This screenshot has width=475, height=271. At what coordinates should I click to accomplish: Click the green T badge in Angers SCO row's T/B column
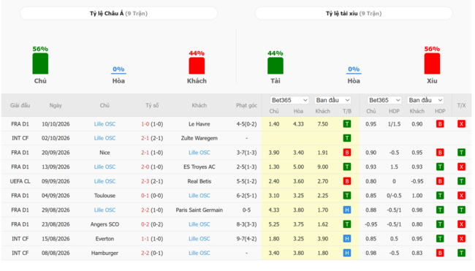(347, 224)
